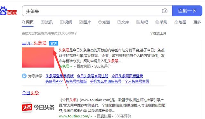Screen dimensions: 205x119
Task: Click the 百度一下 search button
Action: click(x=187, y=11)
